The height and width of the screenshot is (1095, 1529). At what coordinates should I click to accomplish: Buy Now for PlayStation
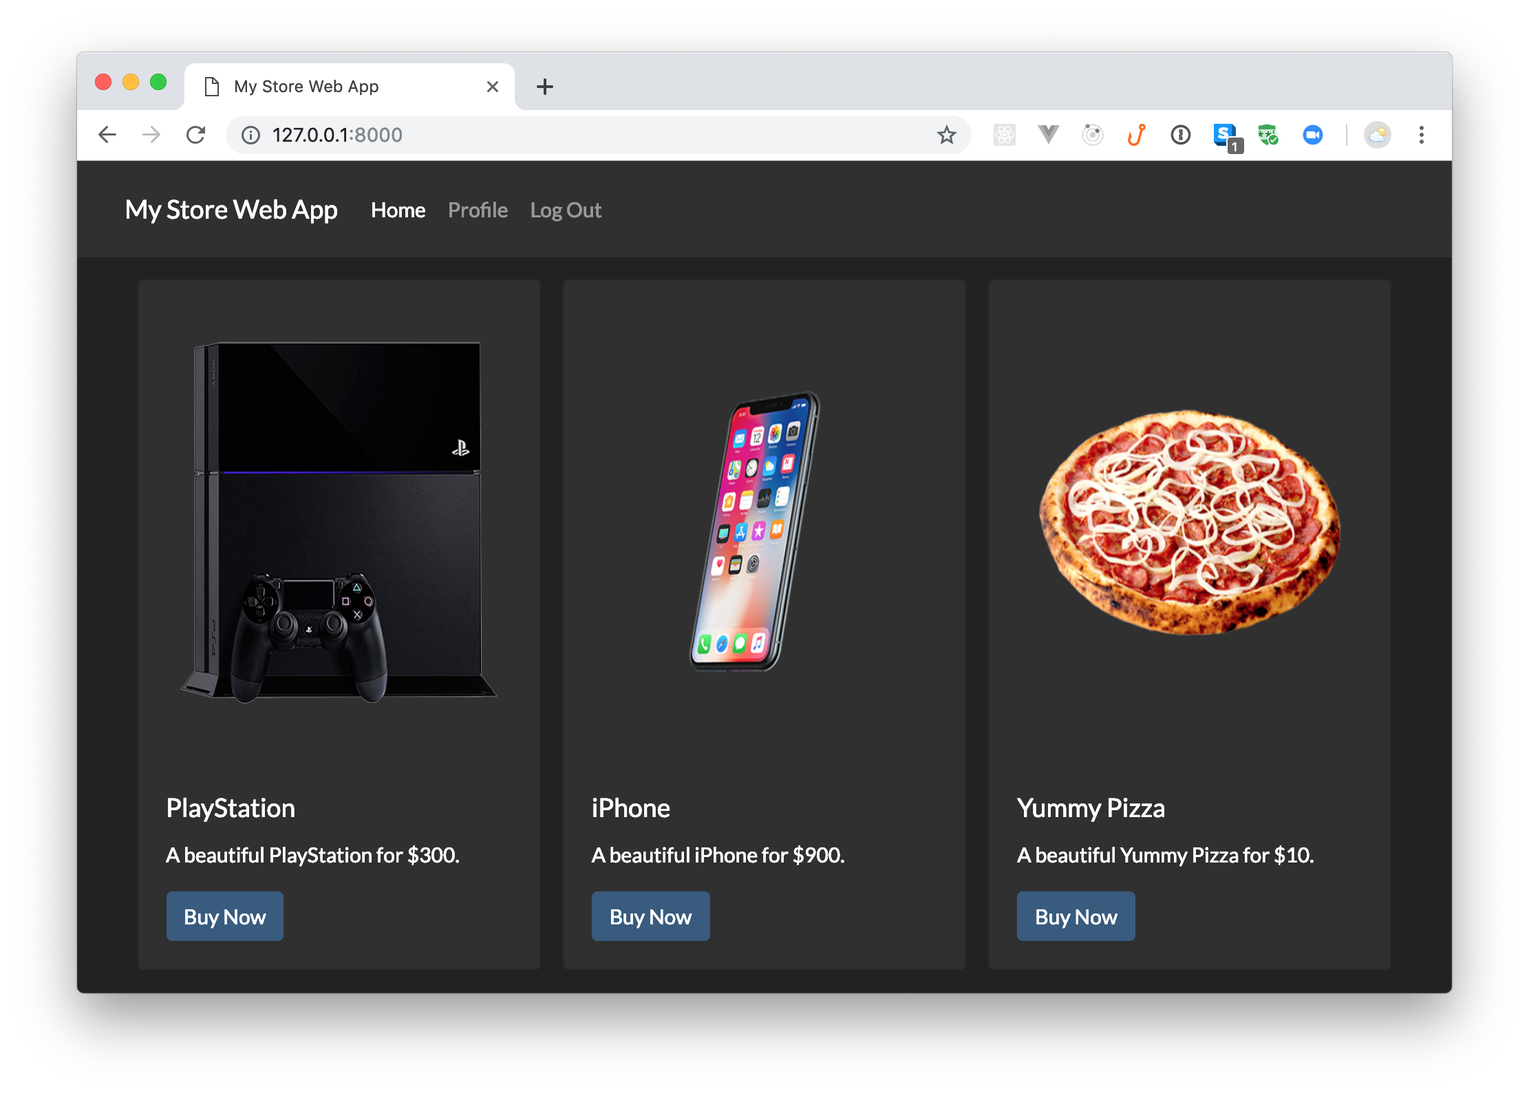coord(224,916)
